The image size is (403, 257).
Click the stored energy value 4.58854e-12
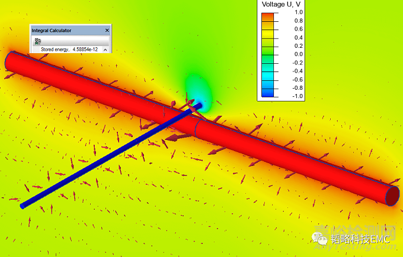pos(87,50)
